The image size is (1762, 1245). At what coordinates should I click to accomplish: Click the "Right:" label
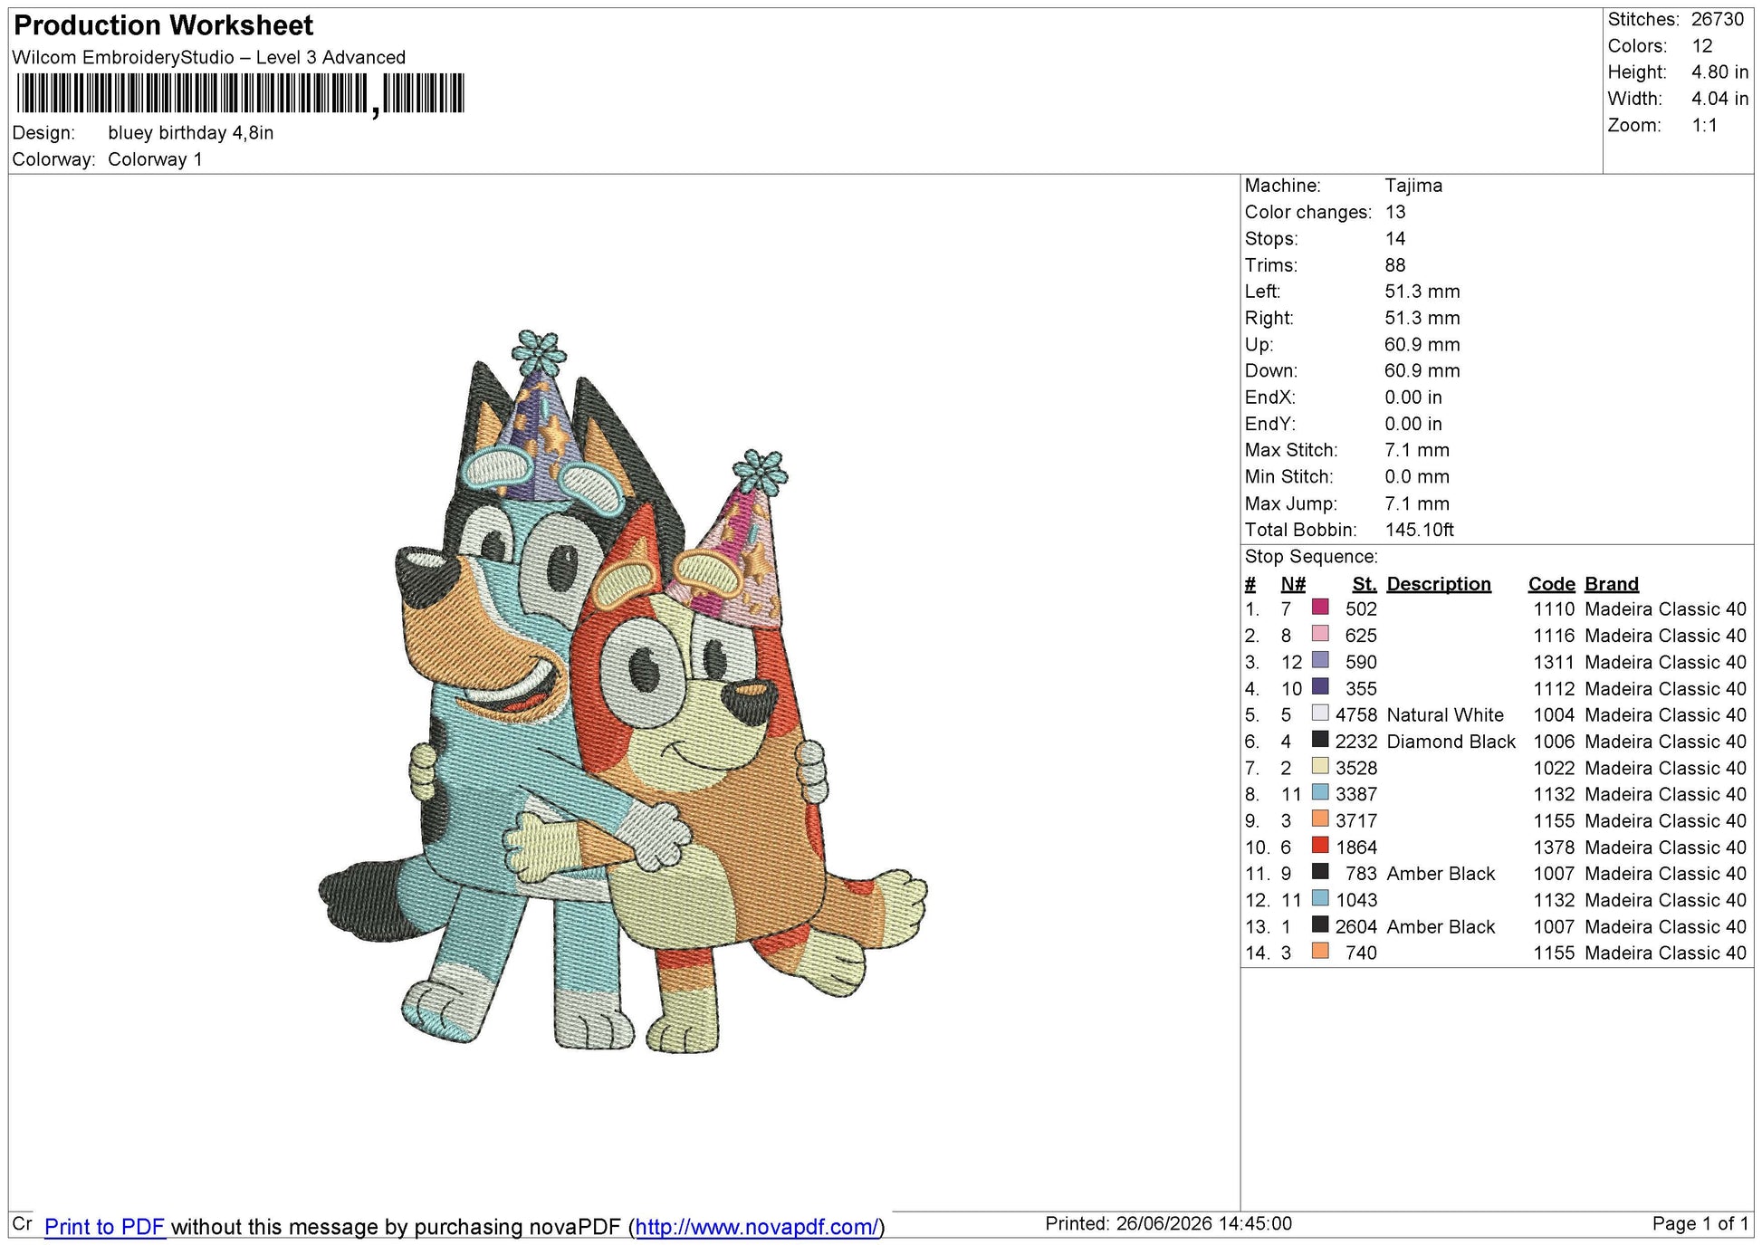click(1269, 318)
